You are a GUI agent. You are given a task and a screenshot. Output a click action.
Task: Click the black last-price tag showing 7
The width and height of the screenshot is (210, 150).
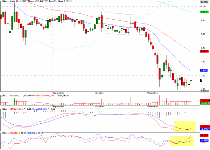coord(201,80)
